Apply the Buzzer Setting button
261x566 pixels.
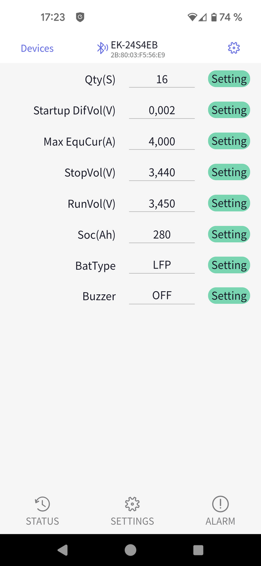229,296
